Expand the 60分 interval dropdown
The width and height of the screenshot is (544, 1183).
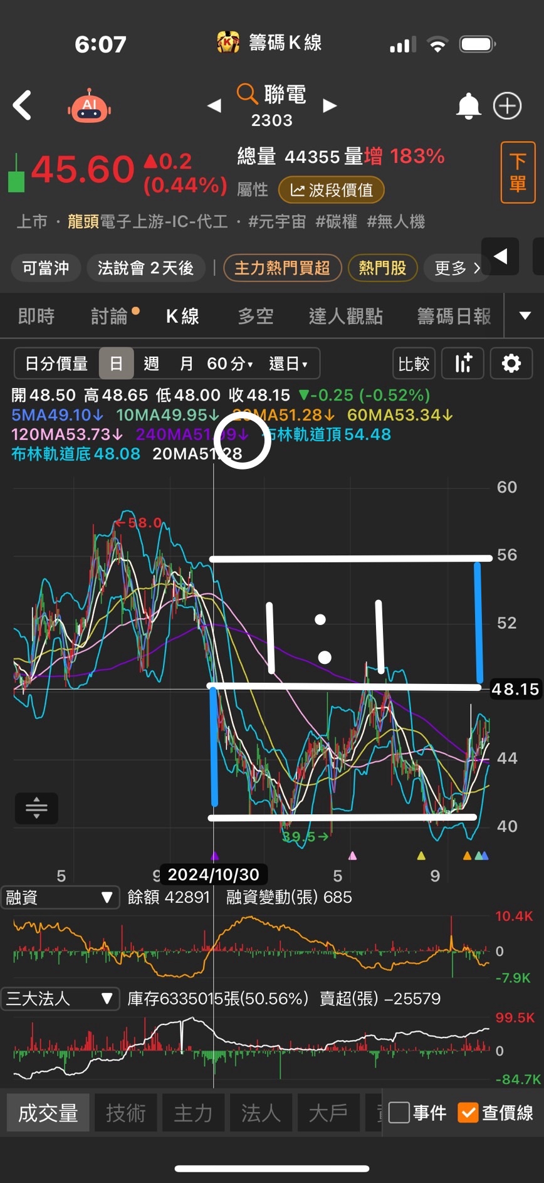point(230,364)
